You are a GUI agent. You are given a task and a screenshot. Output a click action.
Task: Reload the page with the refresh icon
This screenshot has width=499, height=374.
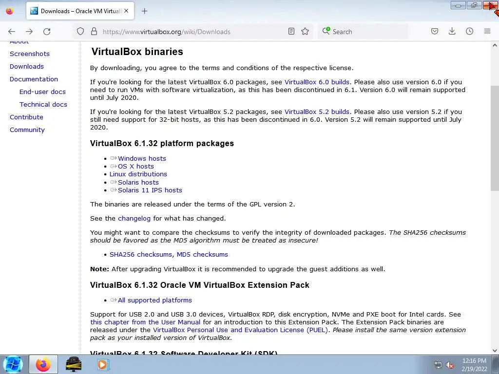click(x=47, y=32)
